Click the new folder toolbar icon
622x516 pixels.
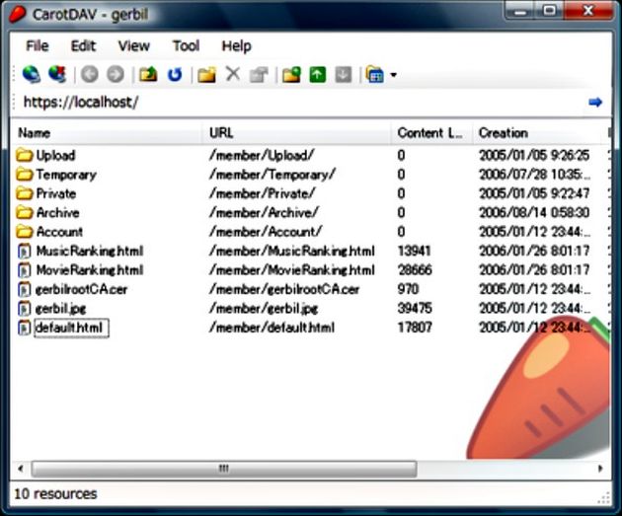pyautogui.click(x=206, y=74)
